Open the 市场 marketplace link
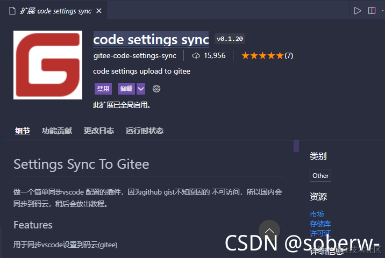The height and width of the screenshot is (258, 385). (x=317, y=214)
